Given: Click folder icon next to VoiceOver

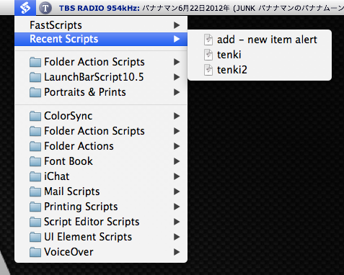Looking at the screenshot, I should coord(35,252).
